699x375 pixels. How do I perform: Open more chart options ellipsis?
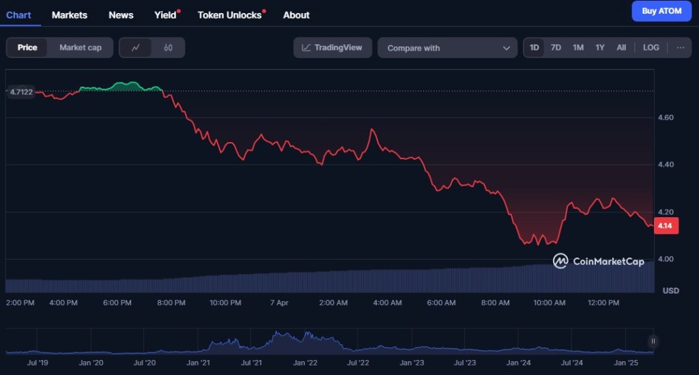click(681, 48)
